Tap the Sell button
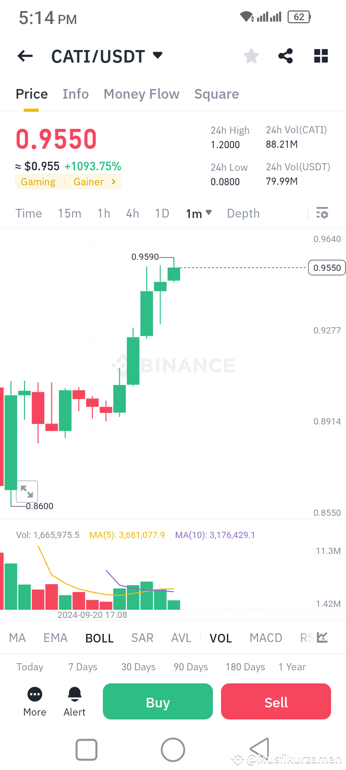 (276, 701)
